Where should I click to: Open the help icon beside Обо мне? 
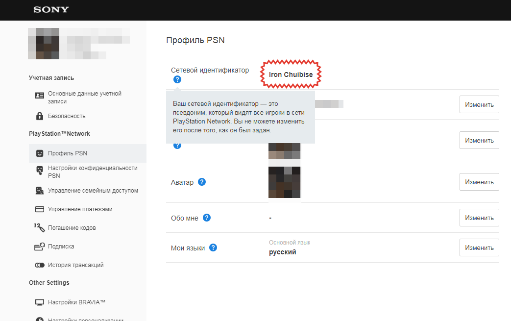click(207, 218)
